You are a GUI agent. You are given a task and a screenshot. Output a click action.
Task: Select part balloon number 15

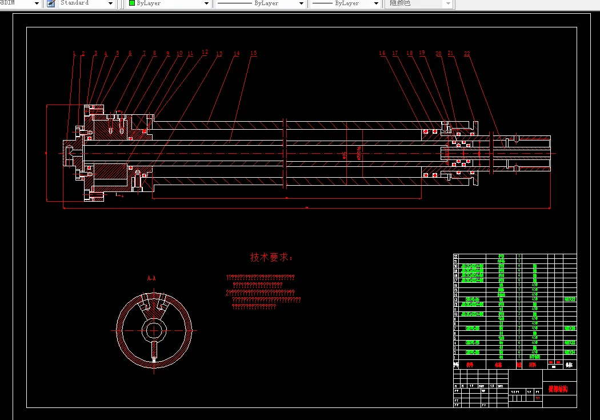click(253, 53)
